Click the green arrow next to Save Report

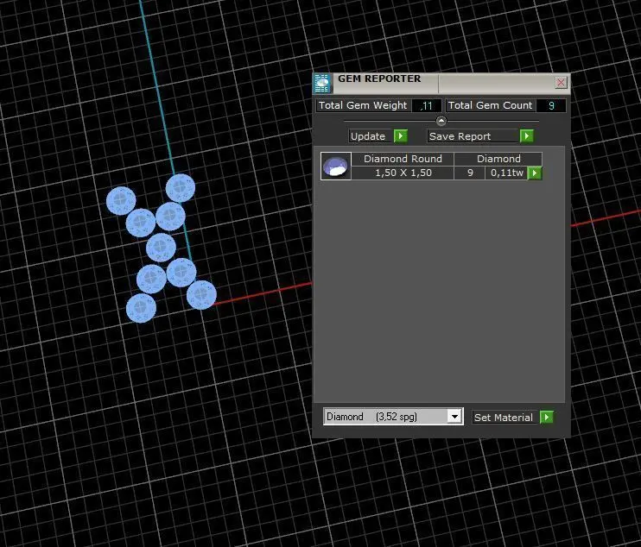click(x=527, y=136)
